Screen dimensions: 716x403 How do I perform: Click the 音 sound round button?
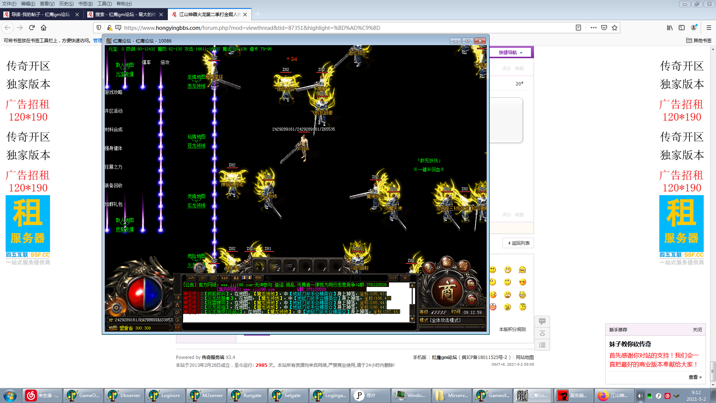472,299
